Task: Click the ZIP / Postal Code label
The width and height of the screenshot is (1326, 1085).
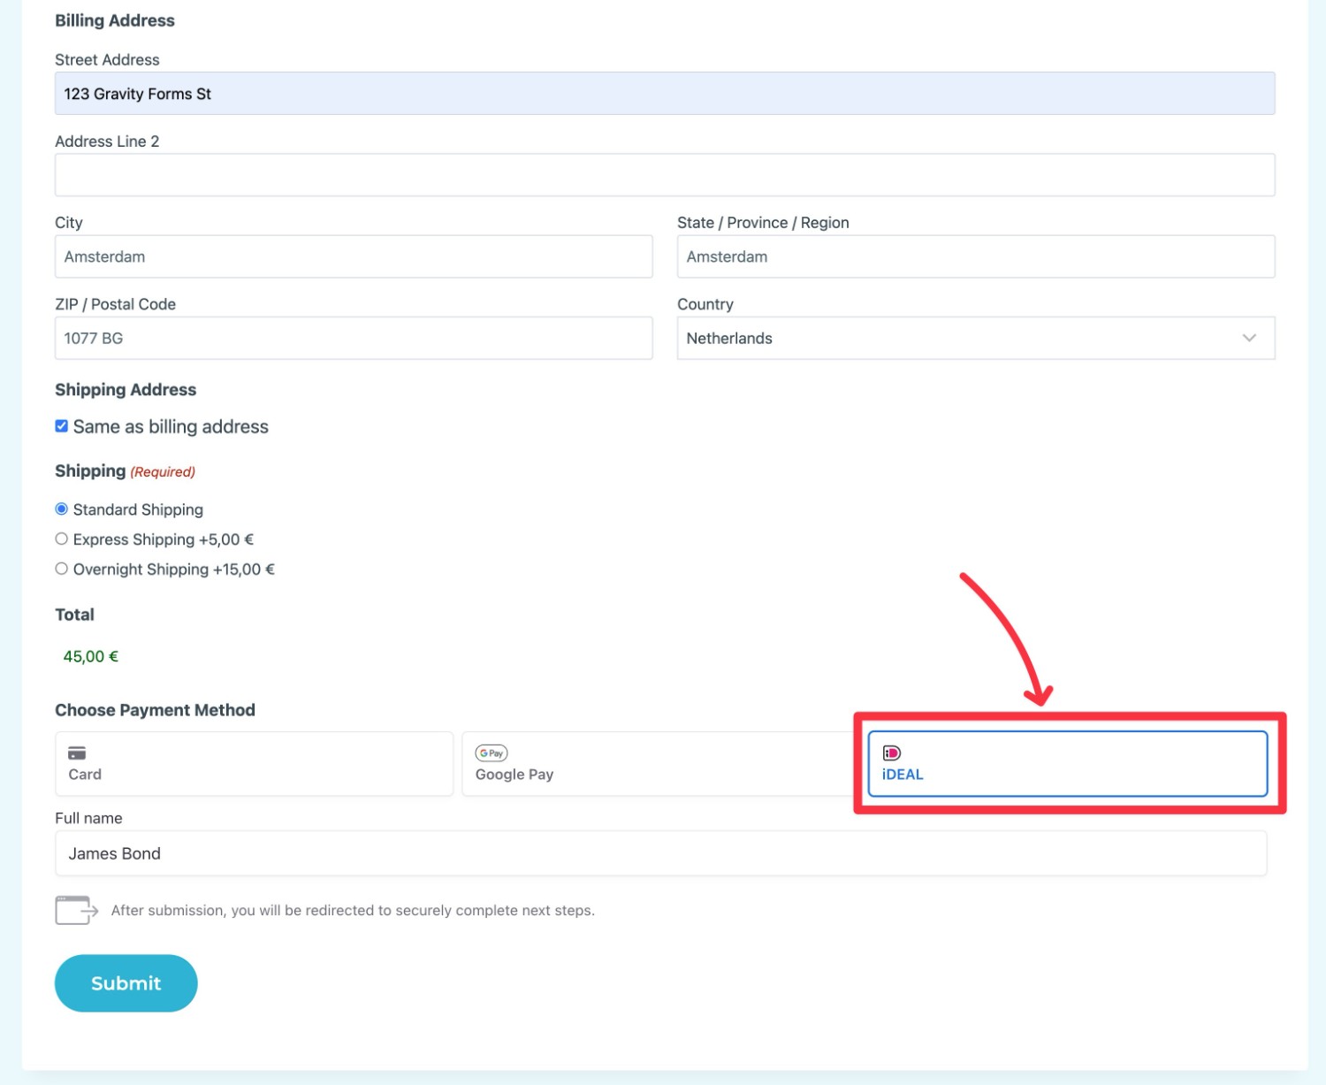Action: pos(115,304)
